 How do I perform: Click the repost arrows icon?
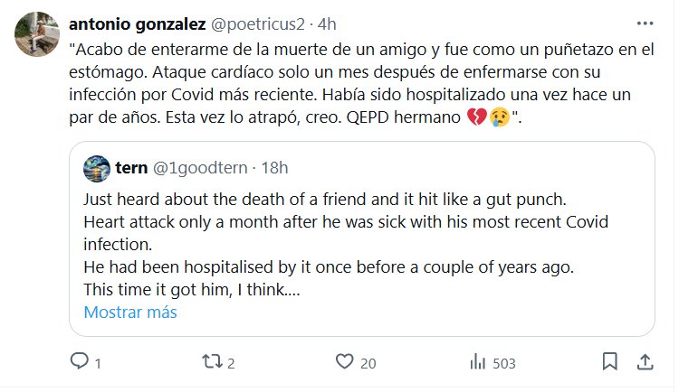click(x=210, y=362)
